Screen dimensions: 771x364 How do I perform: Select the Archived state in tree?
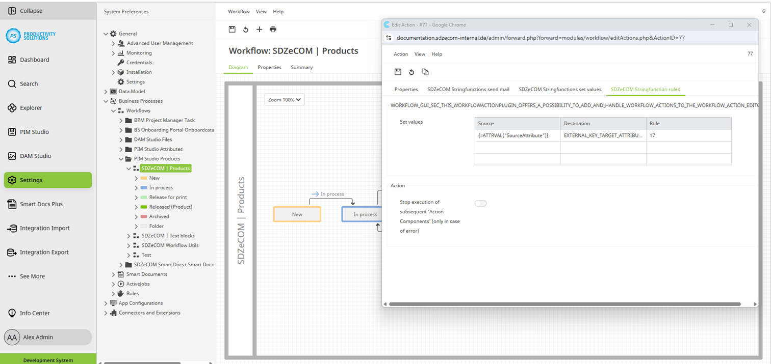pos(159,217)
